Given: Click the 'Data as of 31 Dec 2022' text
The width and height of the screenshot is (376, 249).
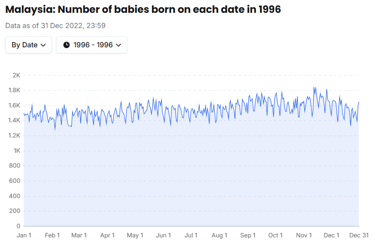Looking at the screenshot, I should (55, 26).
